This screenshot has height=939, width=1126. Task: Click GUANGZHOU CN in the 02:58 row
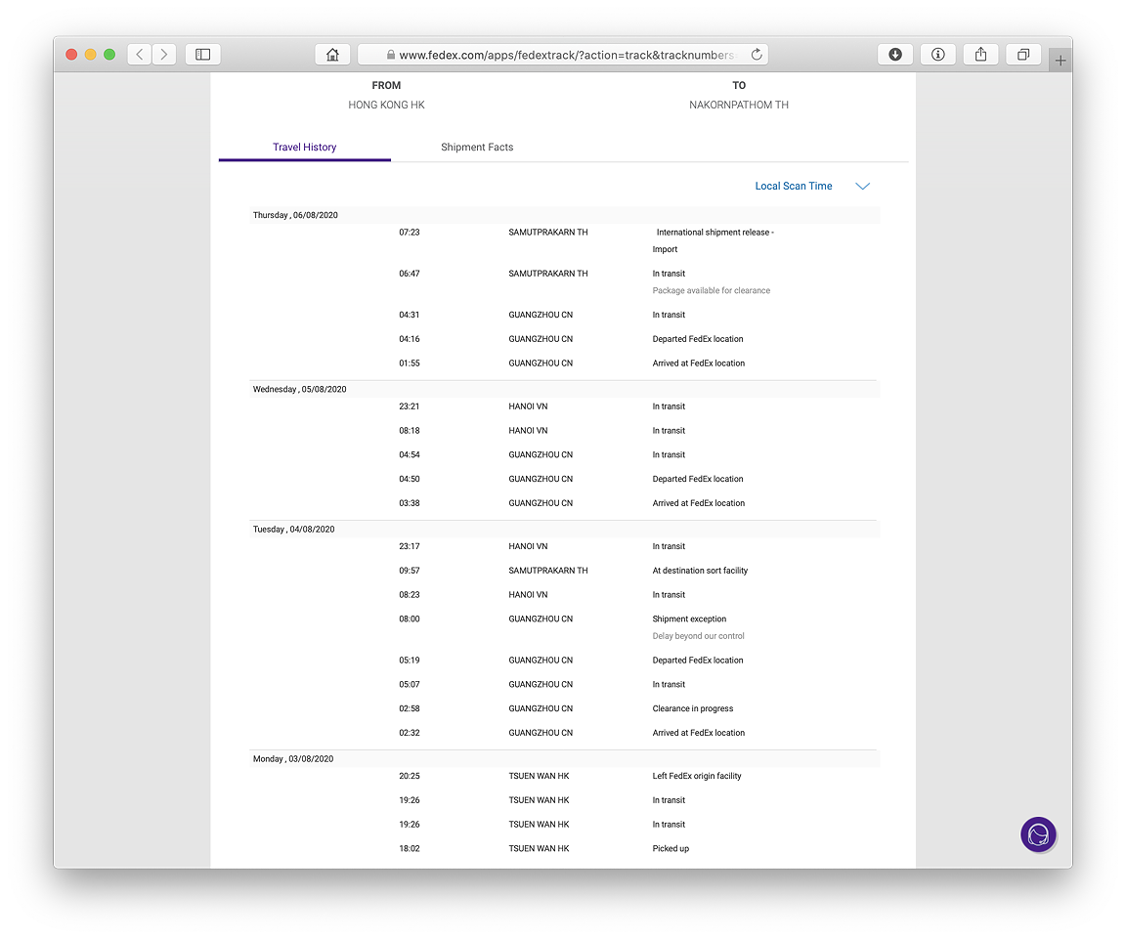[541, 708]
